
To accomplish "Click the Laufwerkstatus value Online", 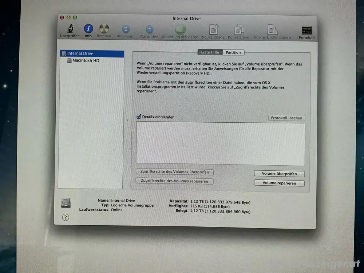I will (x=116, y=210).
